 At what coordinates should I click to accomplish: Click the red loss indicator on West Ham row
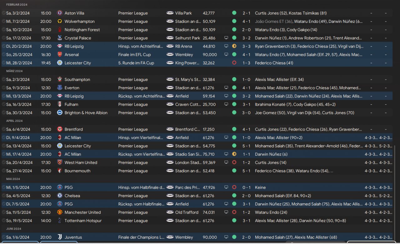(234, 162)
